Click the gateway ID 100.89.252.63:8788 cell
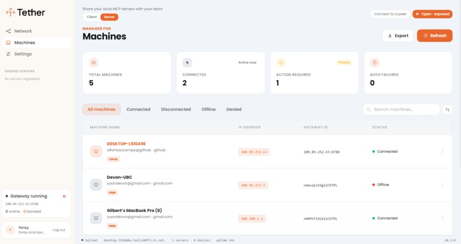Screen dimensions: 461x244 pos(321,152)
